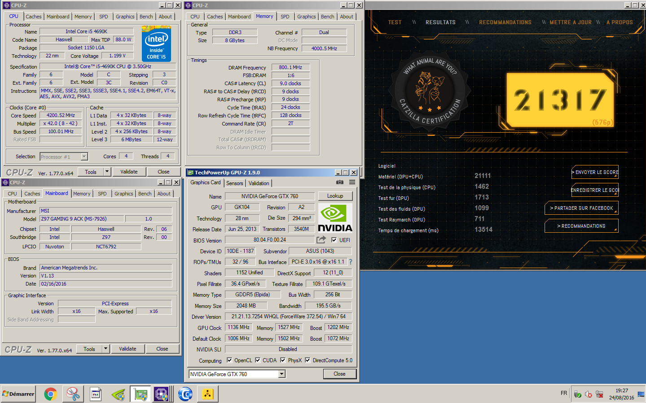Viewport: 646px width, 403px height.
Task: Open Google Chrome from the taskbar
Action: (x=51, y=394)
